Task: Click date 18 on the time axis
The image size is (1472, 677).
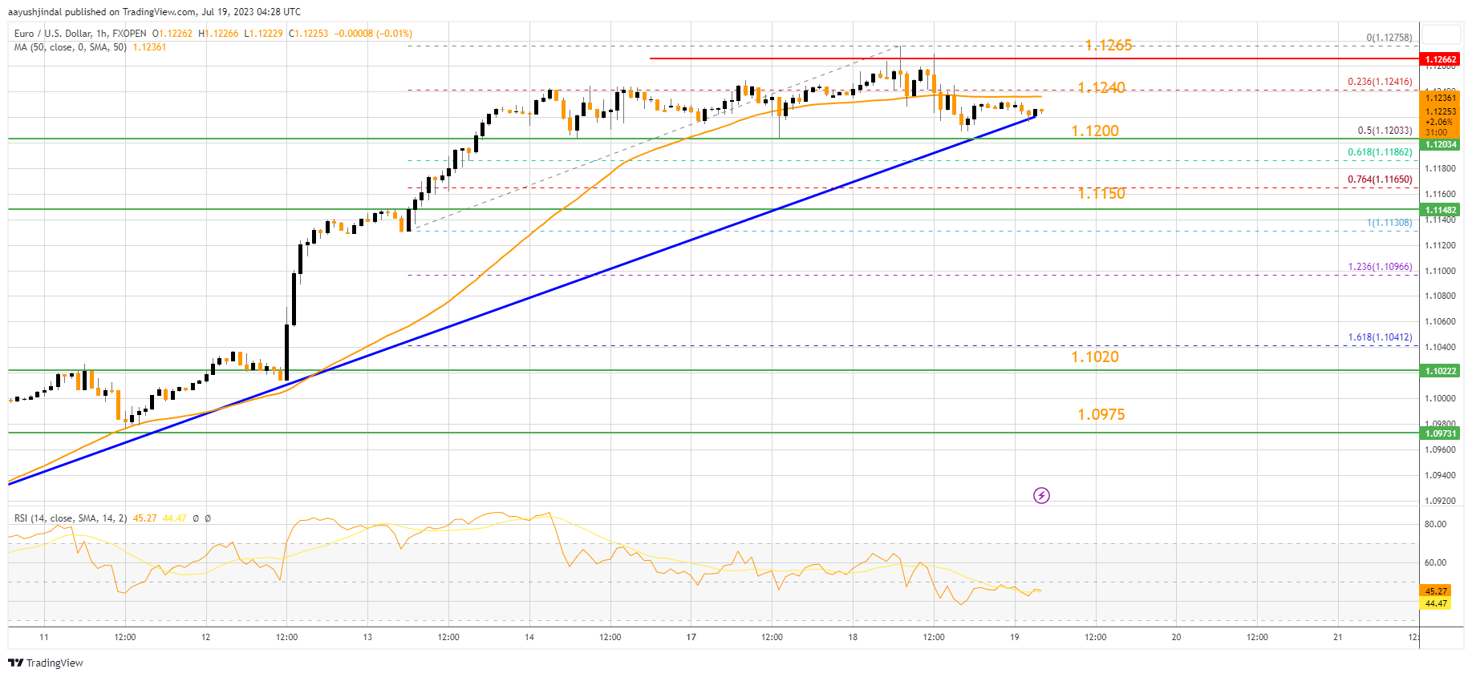Action: click(853, 637)
